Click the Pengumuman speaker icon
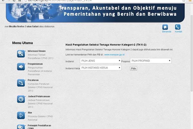193x129 pixels. (21, 67)
